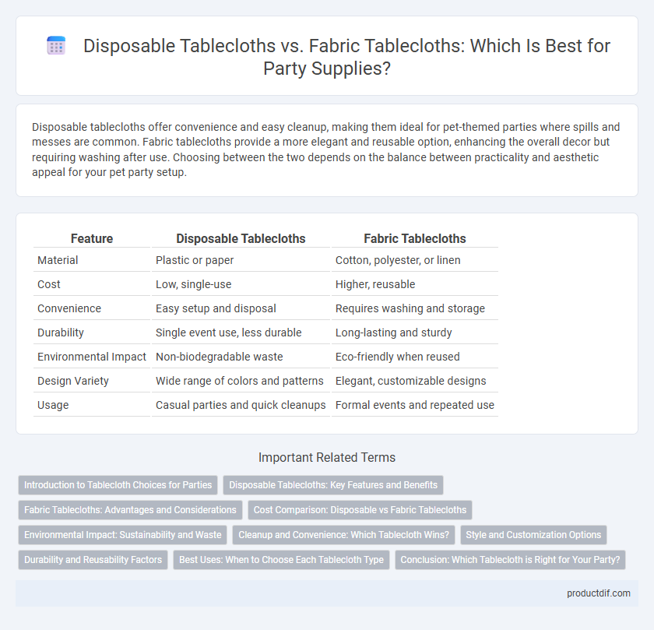Select Disposable Tablecloths: Key Features and Benefits tag

pos(333,485)
